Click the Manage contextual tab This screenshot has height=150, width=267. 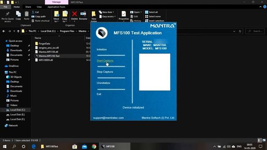pyautogui.click(x=57, y=2)
